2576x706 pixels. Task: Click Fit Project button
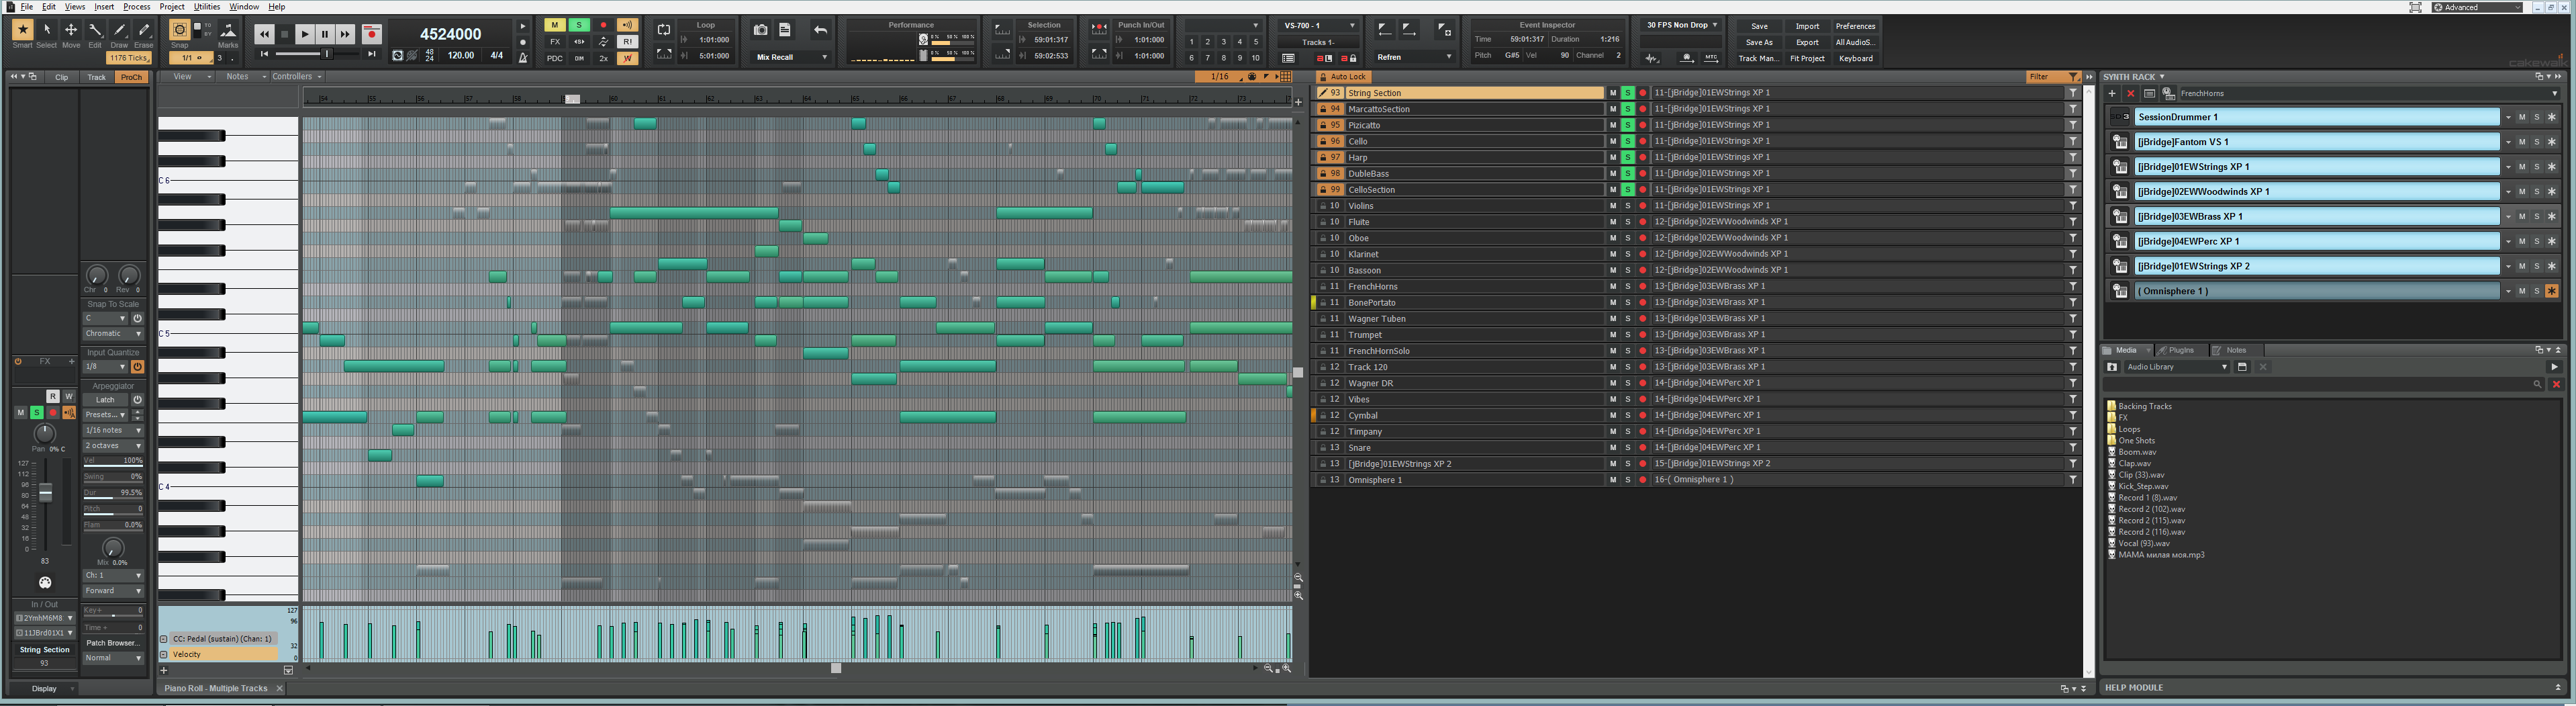[x=1807, y=58]
